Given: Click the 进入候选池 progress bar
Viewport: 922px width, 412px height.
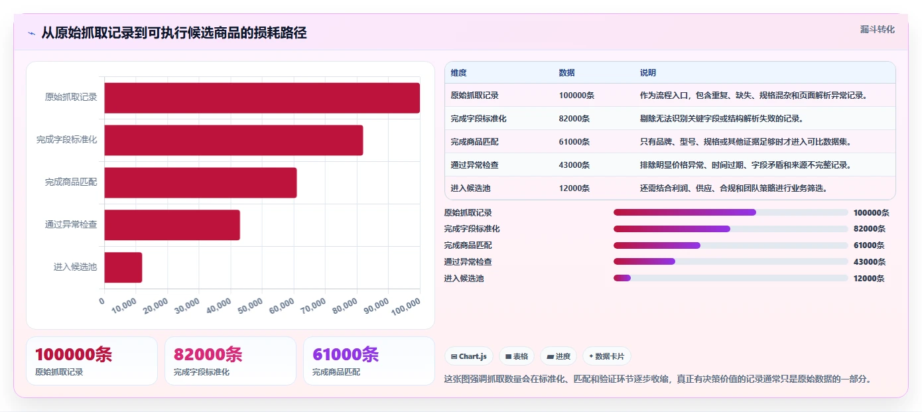Looking at the screenshot, I should click(x=731, y=278).
